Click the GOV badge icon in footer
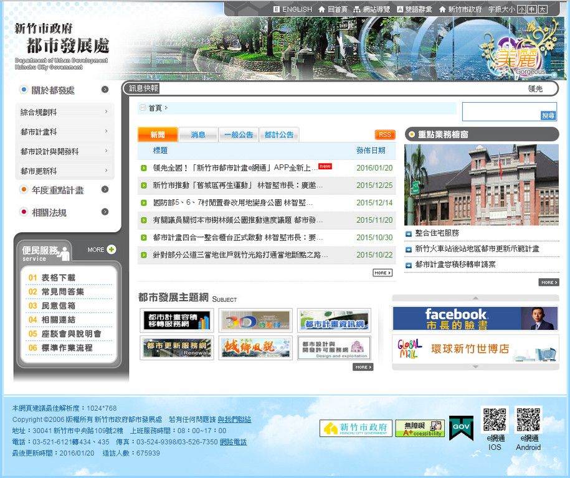Viewport: 570px width, 478px height. [461, 428]
